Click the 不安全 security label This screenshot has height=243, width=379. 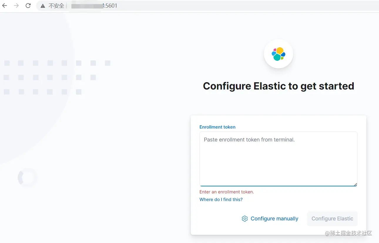56,6
